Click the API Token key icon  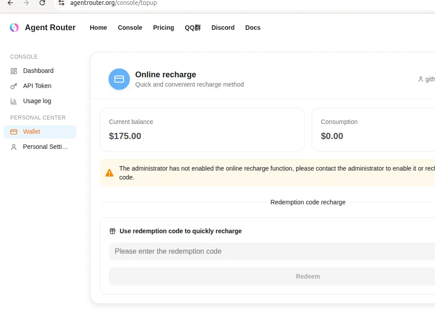coord(14,86)
